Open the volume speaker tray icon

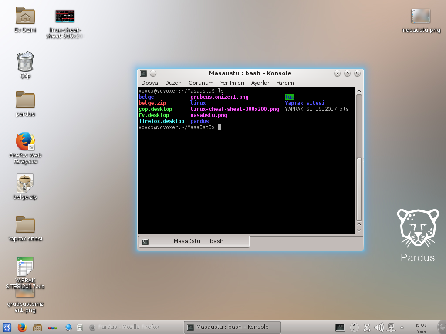coord(378,327)
